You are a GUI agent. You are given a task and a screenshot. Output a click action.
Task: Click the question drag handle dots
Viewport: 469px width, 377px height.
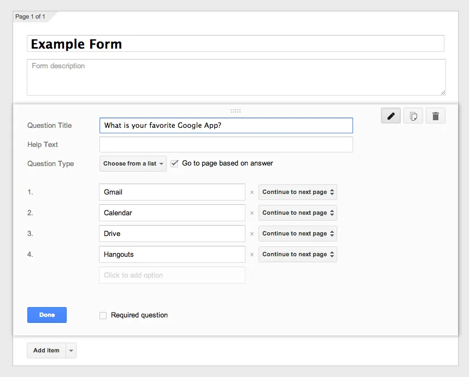pyautogui.click(x=236, y=111)
